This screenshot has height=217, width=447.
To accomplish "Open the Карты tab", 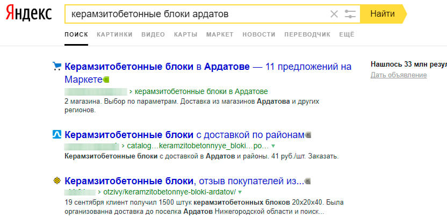I will coord(185,34).
